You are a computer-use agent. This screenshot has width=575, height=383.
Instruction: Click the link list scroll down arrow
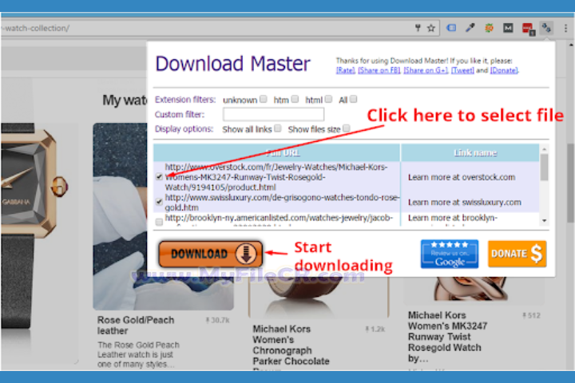[544, 220]
